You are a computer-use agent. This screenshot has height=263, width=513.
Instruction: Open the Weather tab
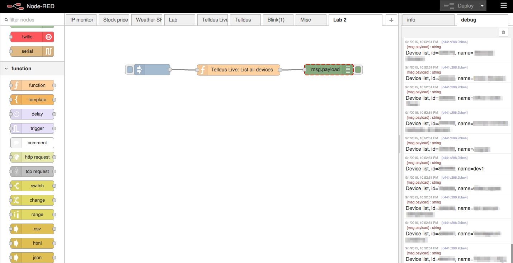[x=147, y=20]
